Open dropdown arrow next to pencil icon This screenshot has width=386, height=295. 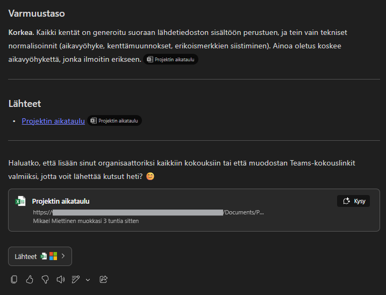(88, 279)
